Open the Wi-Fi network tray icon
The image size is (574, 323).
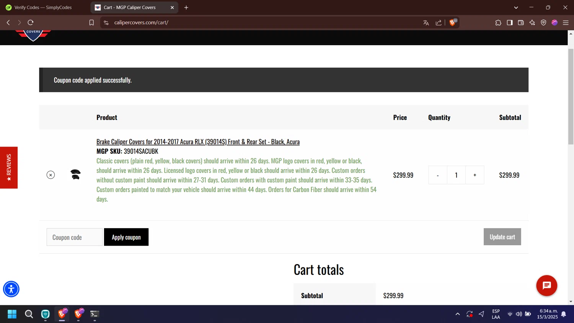(510, 314)
